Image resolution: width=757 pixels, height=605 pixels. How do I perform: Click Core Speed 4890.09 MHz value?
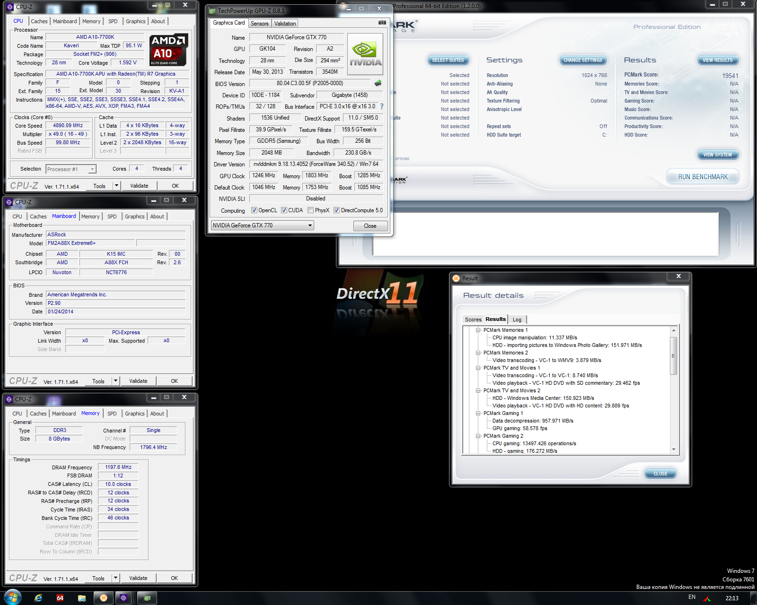[x=68, y=126]
